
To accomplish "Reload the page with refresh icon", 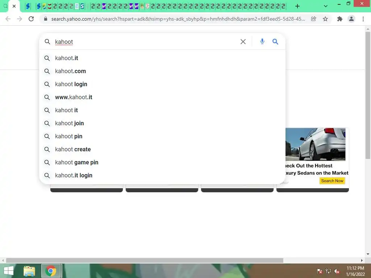I will (31, 19).
